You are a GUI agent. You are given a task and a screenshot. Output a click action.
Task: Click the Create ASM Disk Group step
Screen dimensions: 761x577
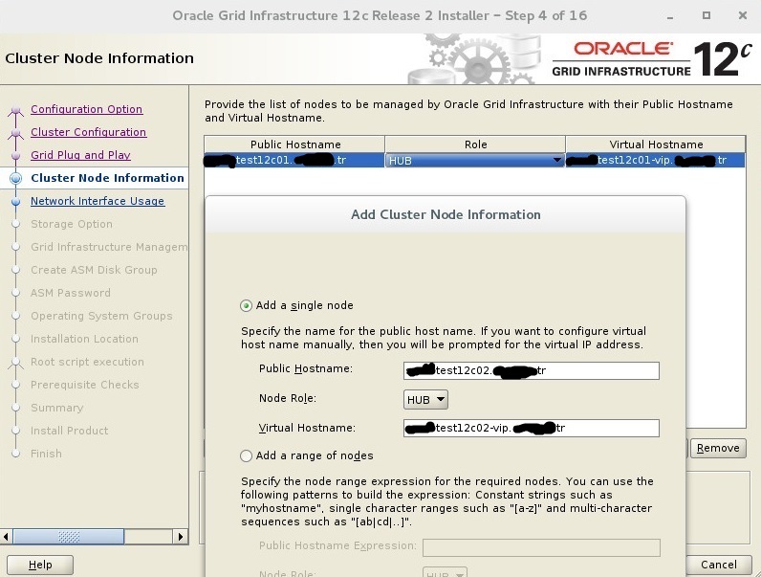coord(94,270)
